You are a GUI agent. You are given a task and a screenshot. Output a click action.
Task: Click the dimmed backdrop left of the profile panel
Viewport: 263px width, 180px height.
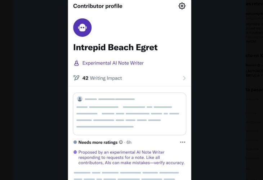[34, 90]
